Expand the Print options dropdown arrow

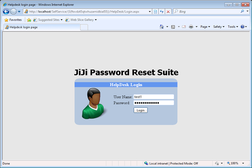coord(197,27)
